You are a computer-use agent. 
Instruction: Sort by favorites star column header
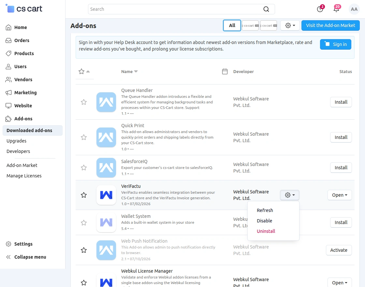[84, 71]
